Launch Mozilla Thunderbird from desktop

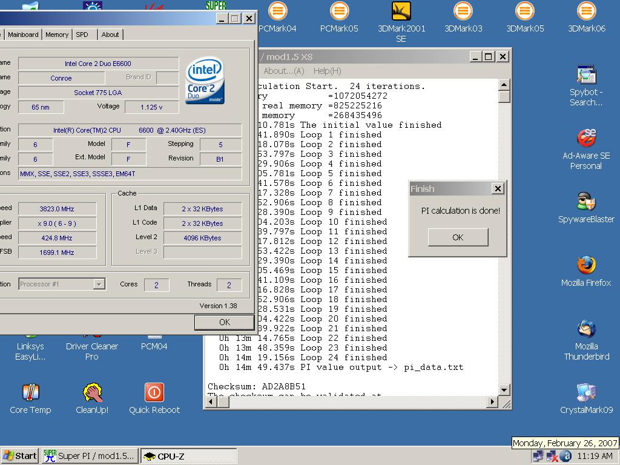coord(586,340)
